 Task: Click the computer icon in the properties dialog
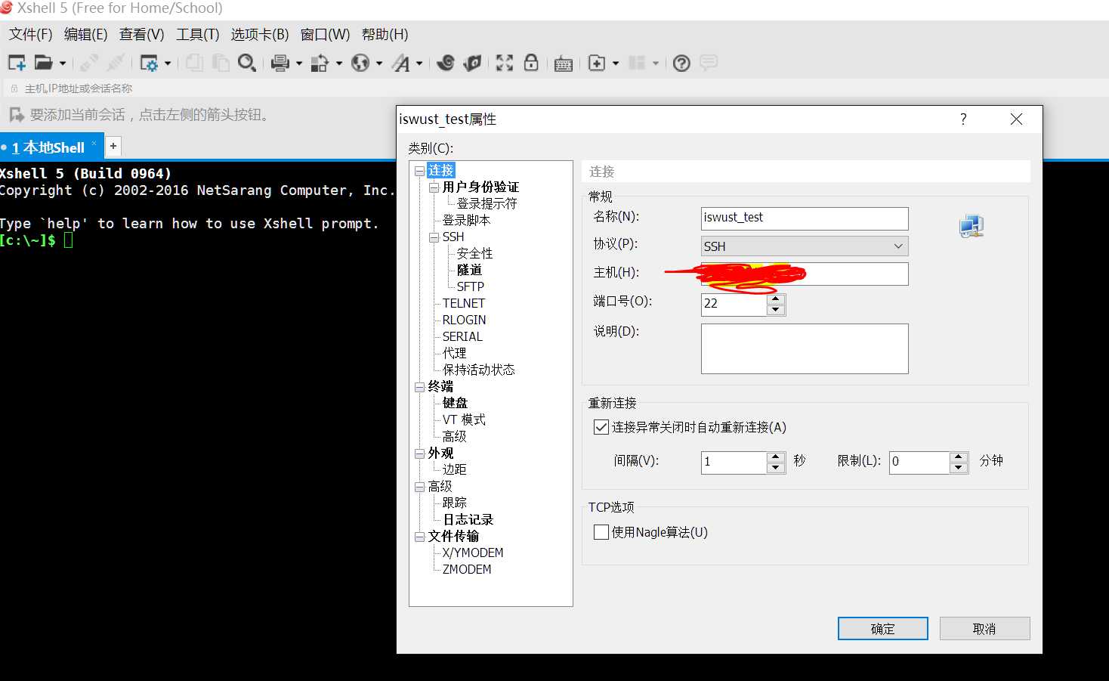(972, 226)
